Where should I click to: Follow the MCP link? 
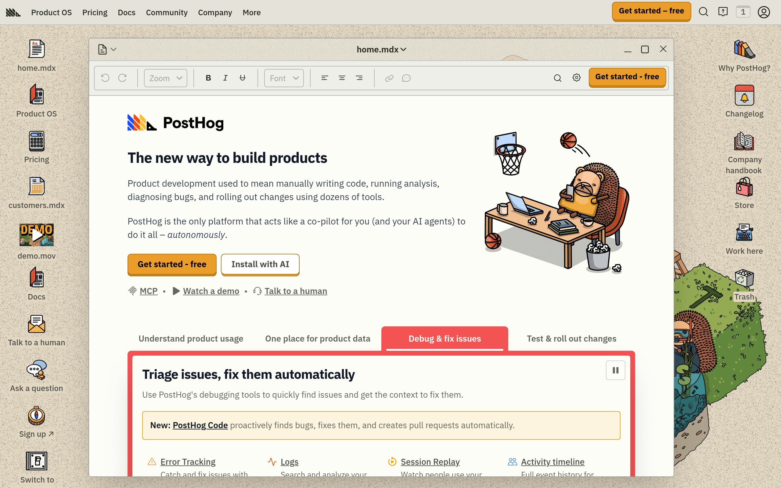[149, 291]
